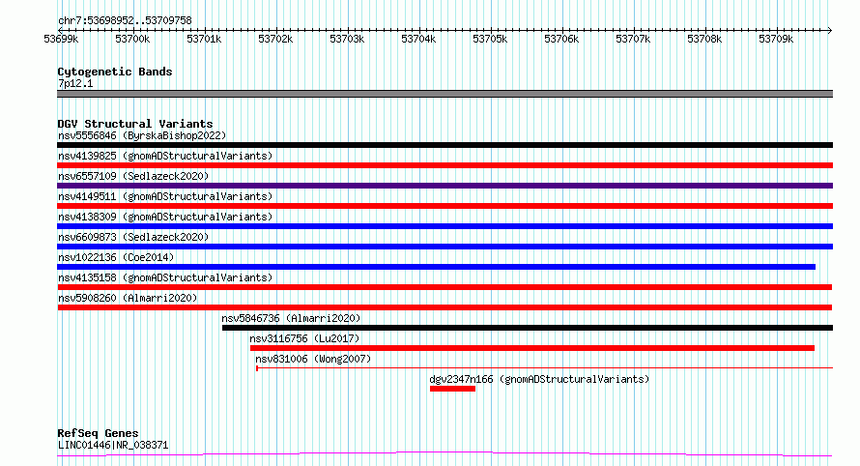Select the thin red nsv831006 variant line

(x=544, y=368)
